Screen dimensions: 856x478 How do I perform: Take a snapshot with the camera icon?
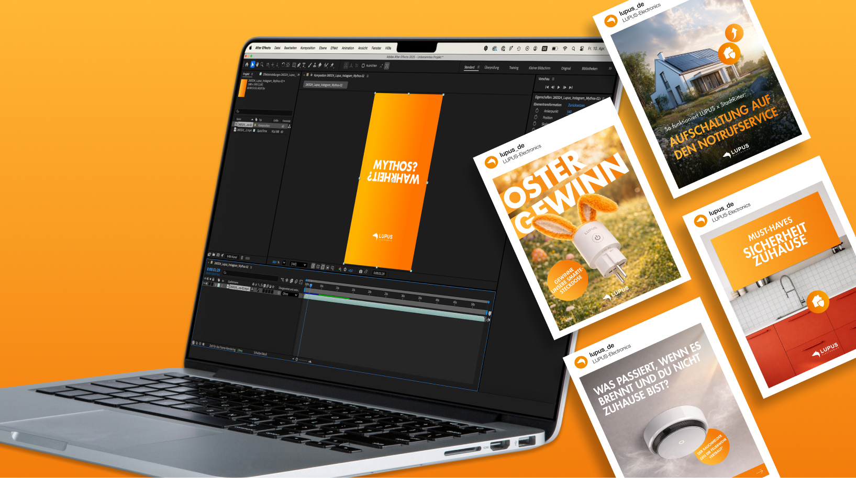(361, 272)
